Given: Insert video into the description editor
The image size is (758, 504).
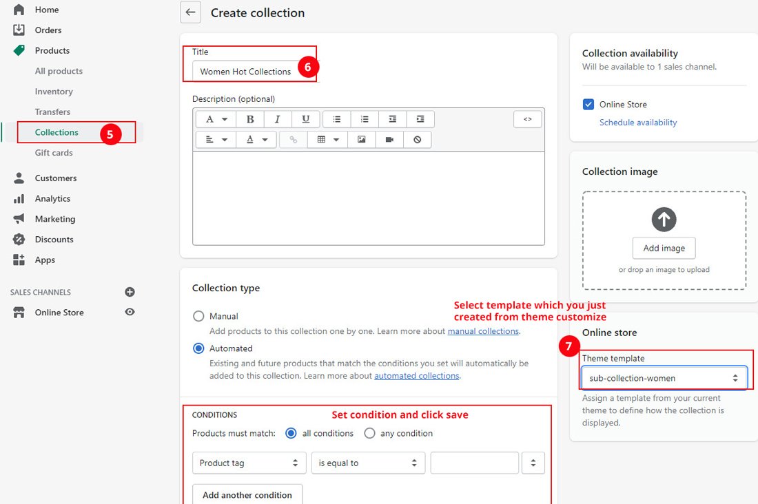Looking at the screenshot, I should tap(389, 140).
